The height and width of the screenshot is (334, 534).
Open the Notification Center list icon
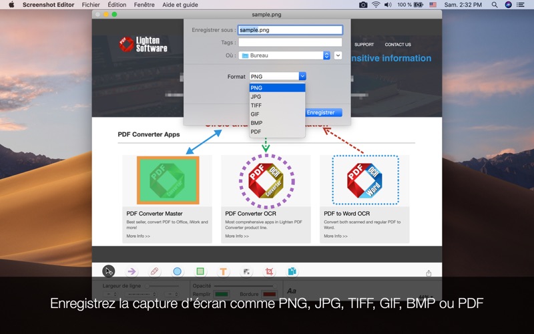(x=521, y=5)
